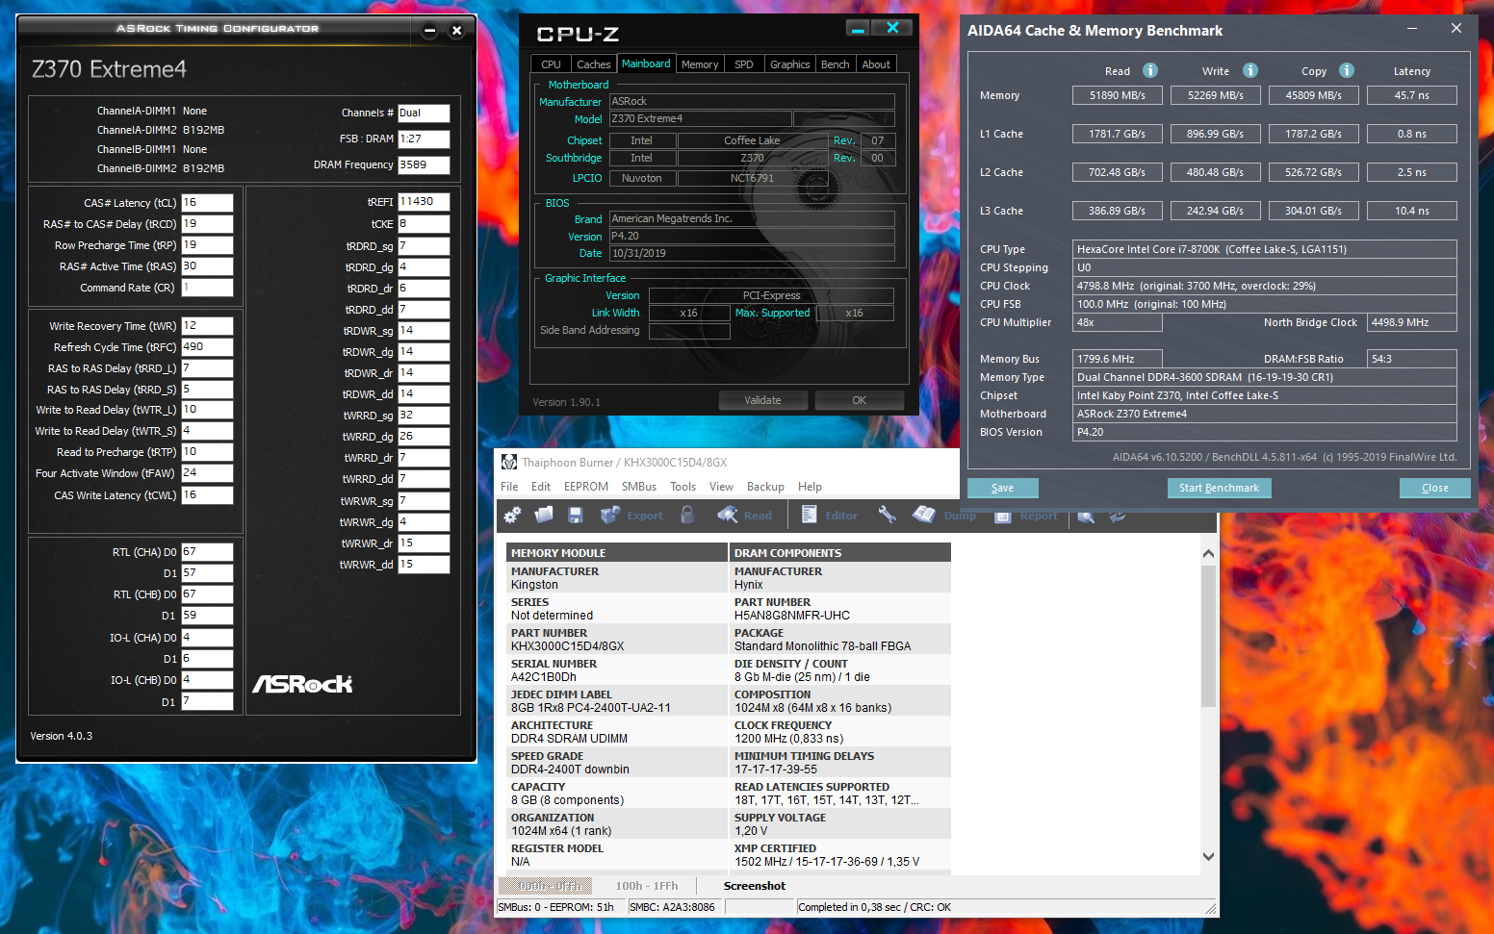
Task: Open the Bench tab in CPU-Z
Action: [x=836, y=64]
